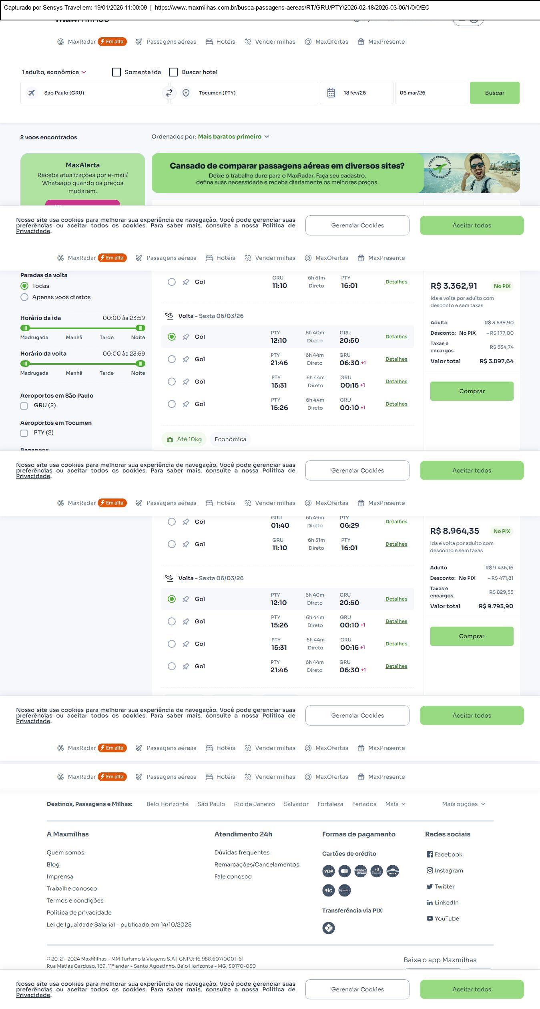Open the Instagram icon in footer
Viewport: 540px width, 1009px height.
click(430, 870)
